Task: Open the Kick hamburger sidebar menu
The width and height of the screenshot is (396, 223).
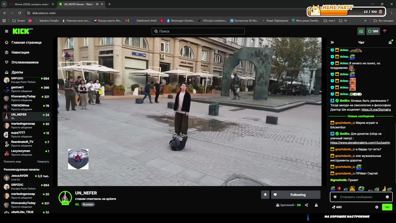Action: 6,31
